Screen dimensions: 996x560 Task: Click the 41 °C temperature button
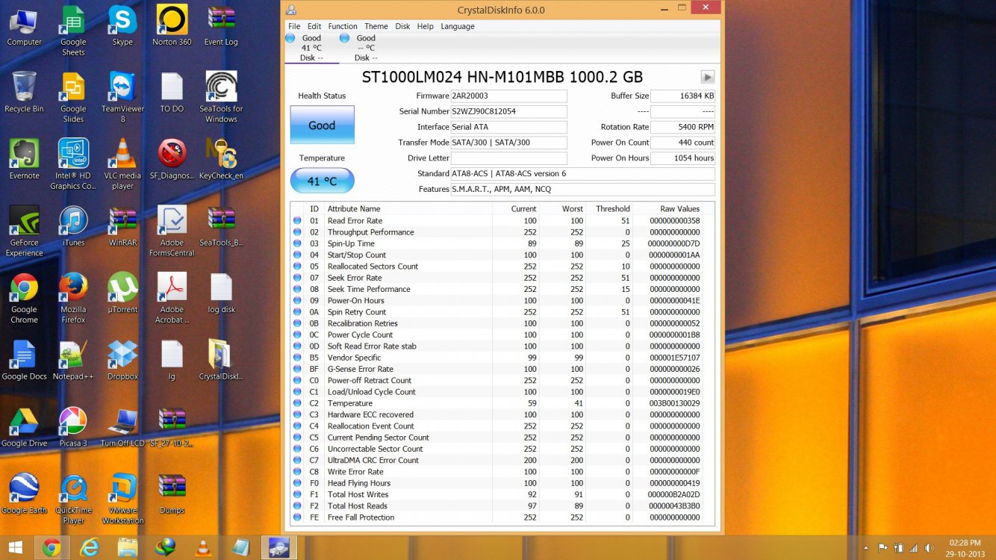pos(322,181)
